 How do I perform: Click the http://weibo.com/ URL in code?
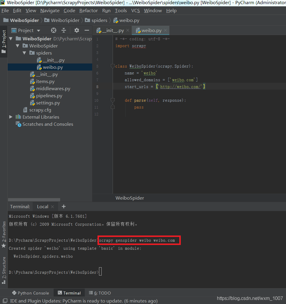point(180,87)
